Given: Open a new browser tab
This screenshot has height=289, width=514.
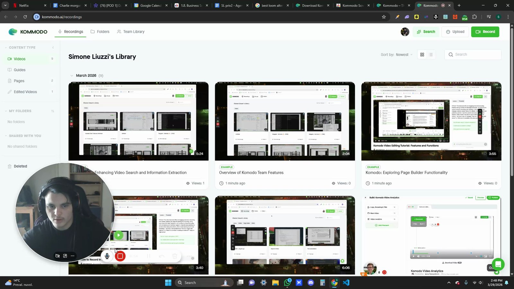Looking at the screenshot, I should pyautogui.click(x=459, y=5).
